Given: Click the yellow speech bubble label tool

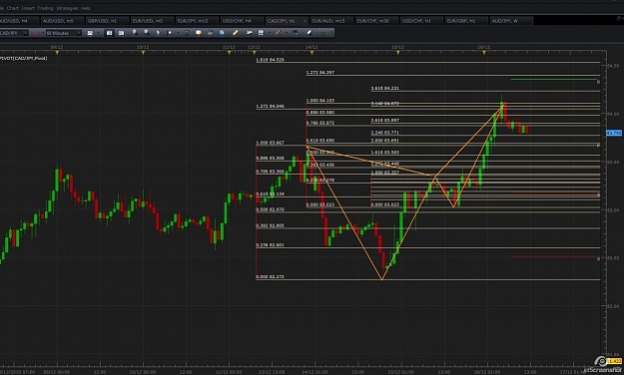Looking at the screenshot, I should (199, 33).
